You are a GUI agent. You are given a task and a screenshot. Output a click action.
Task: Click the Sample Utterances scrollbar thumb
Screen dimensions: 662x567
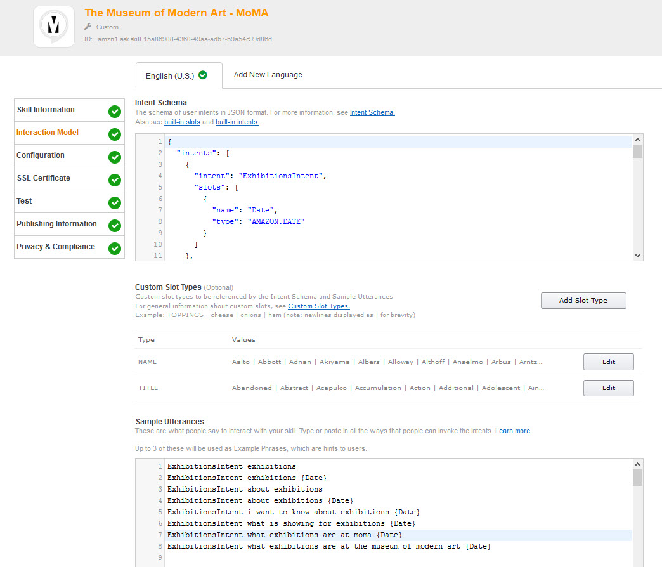637,478
